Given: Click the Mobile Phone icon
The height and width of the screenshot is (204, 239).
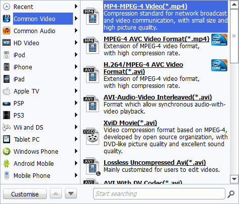Looking at the screenshot, I should click(7, 175).
